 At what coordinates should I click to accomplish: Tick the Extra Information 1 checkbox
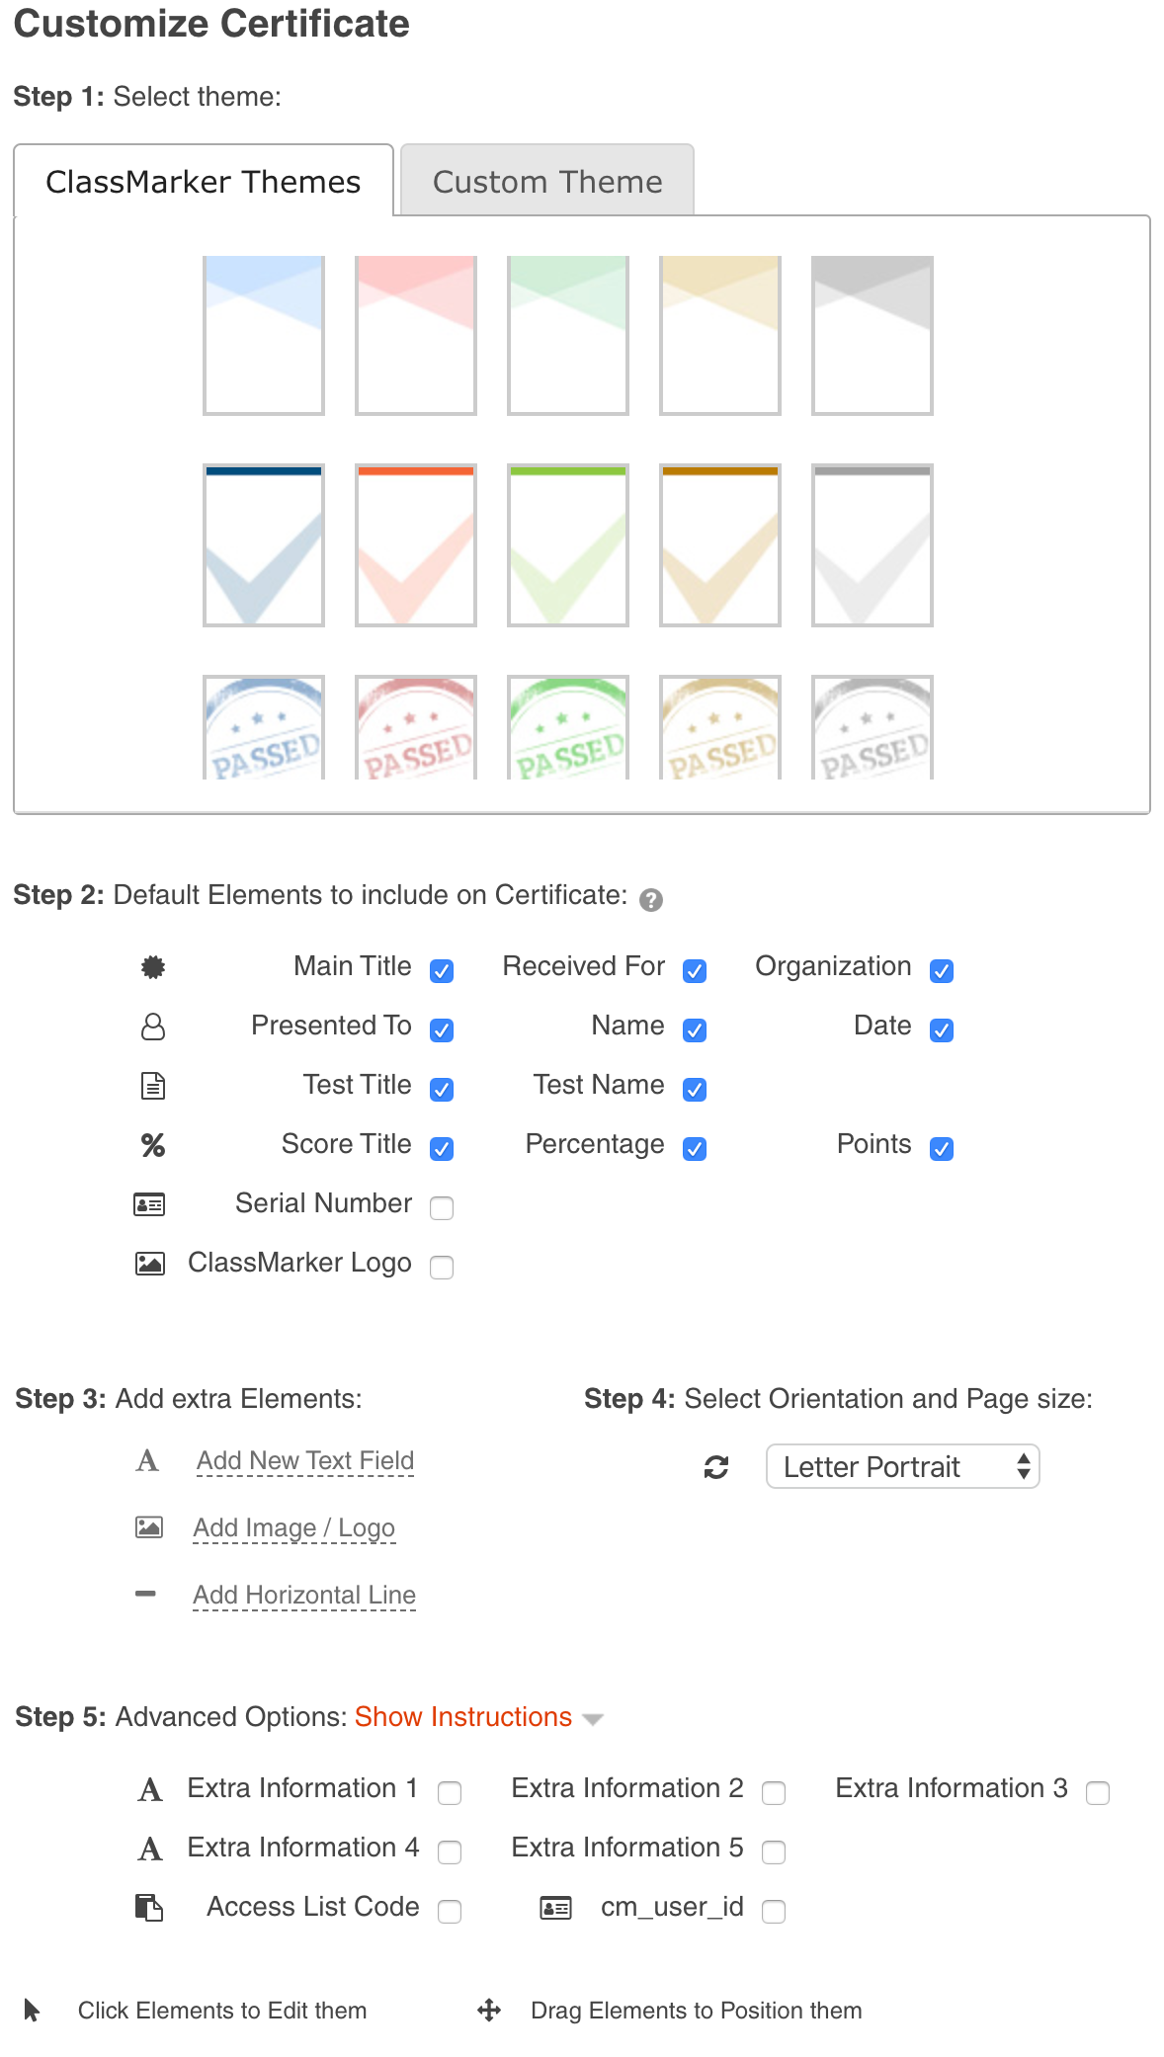pos(450,1792)
